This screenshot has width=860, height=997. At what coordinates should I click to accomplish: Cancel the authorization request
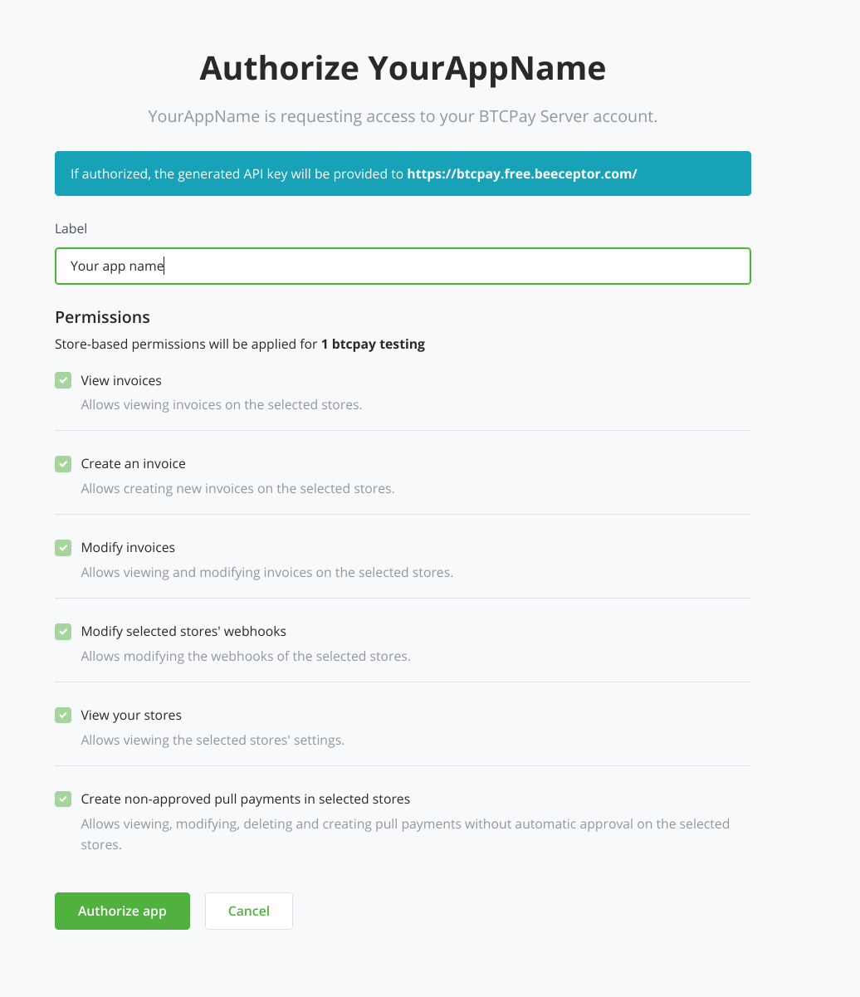point(248,911)
